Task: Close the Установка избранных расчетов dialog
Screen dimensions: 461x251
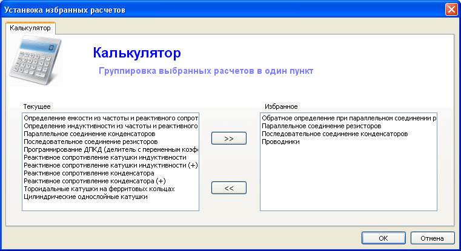Action: pos(451,10)
